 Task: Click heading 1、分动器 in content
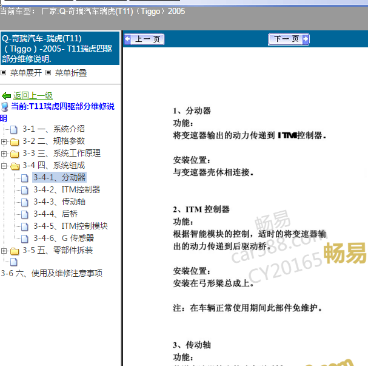click(192, 110)
